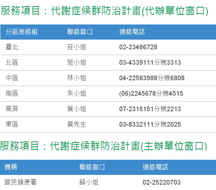The image size is (216, 190).
Task: Click the 分區業務組 column header
Action: 22,32
